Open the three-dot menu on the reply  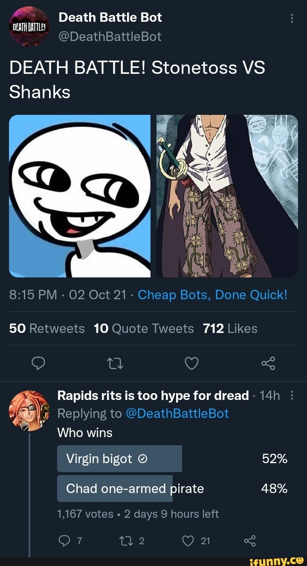point(292,396)
